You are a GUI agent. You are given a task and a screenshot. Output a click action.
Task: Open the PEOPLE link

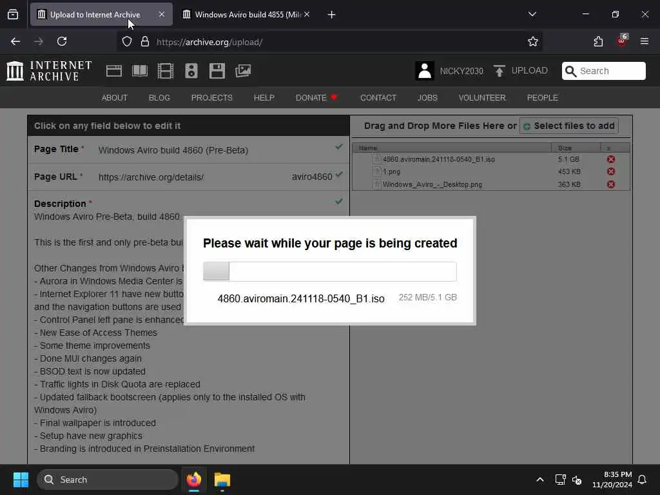coord(543,98)
